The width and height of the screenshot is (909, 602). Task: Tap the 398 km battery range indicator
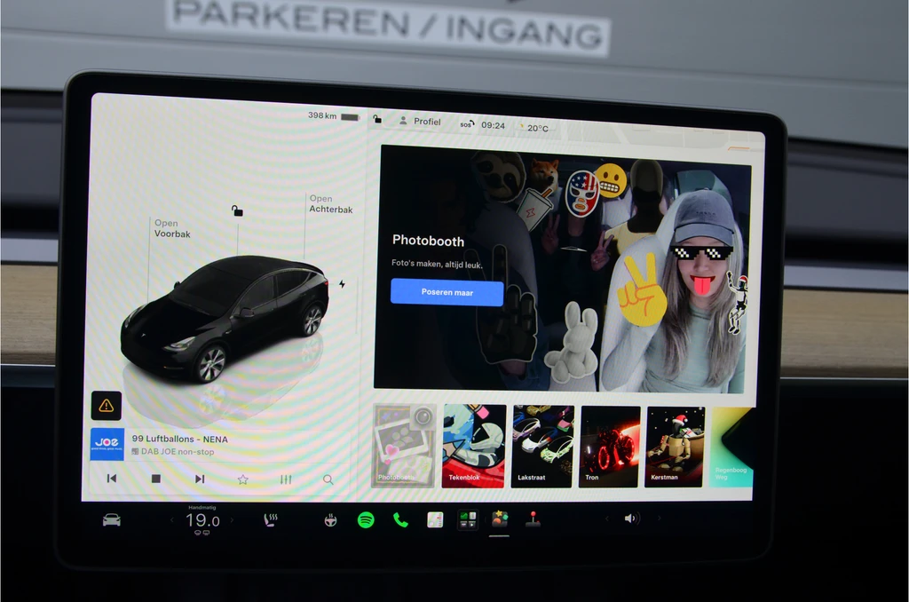(x=334, y=116)
